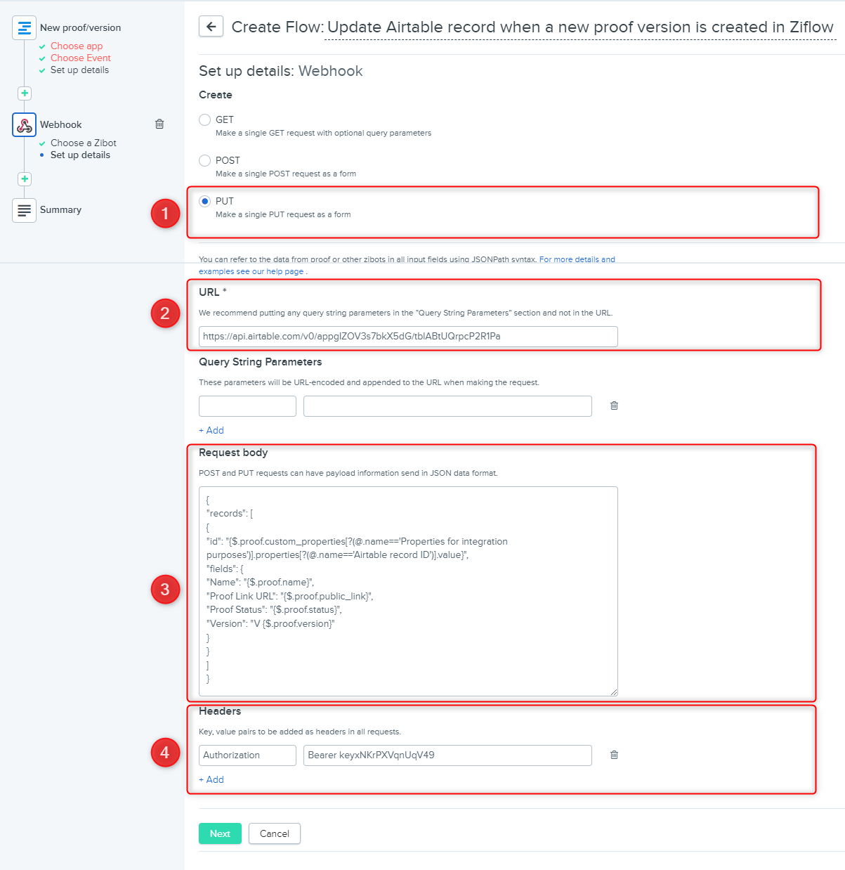Open the Summary step label
Viewport: 845px width, 870px height.
(x=60, y=209)
